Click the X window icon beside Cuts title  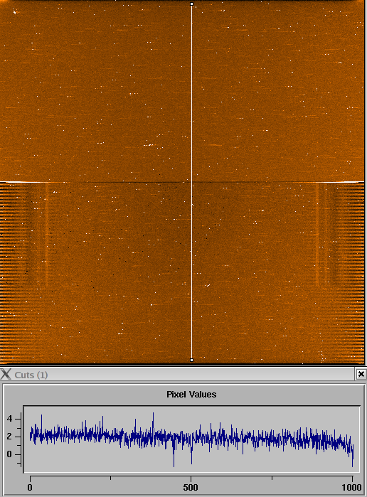click(x=6, y=374)
